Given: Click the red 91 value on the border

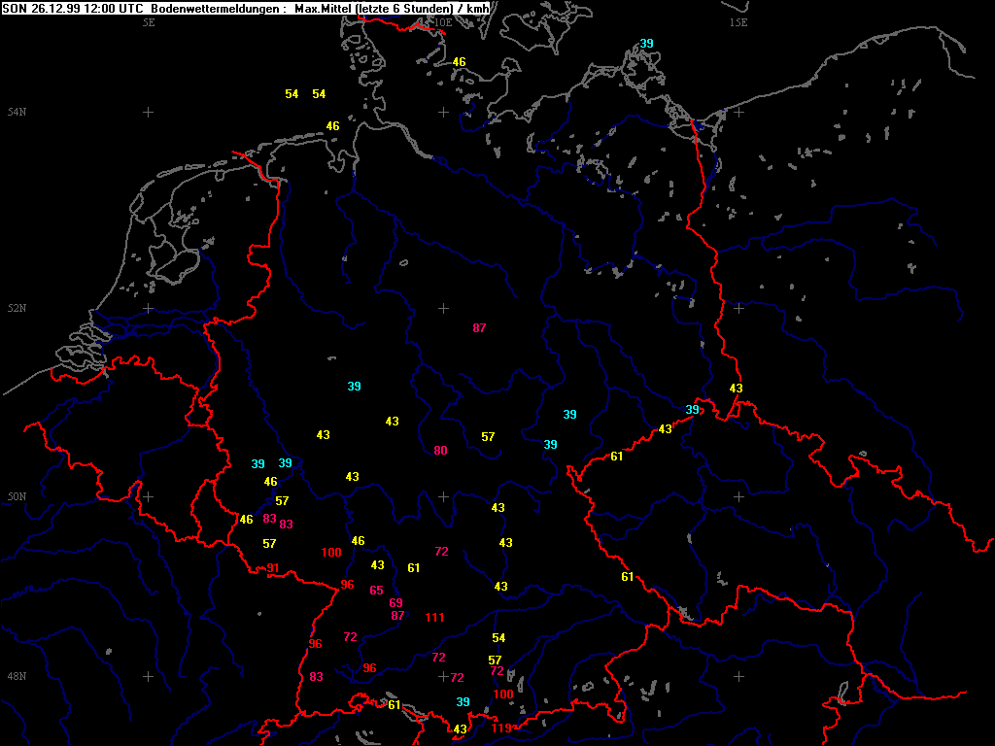Looking at the screenshot, I should point(273,568).
